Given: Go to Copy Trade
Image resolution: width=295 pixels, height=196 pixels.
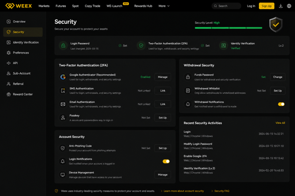Looking at the screenshot, I should coord(92,6).
